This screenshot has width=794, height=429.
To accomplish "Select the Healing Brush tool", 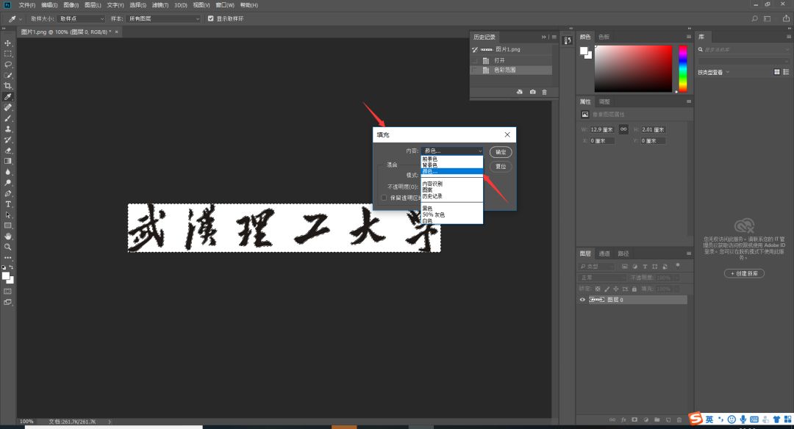I will click(x=7, y=107).
